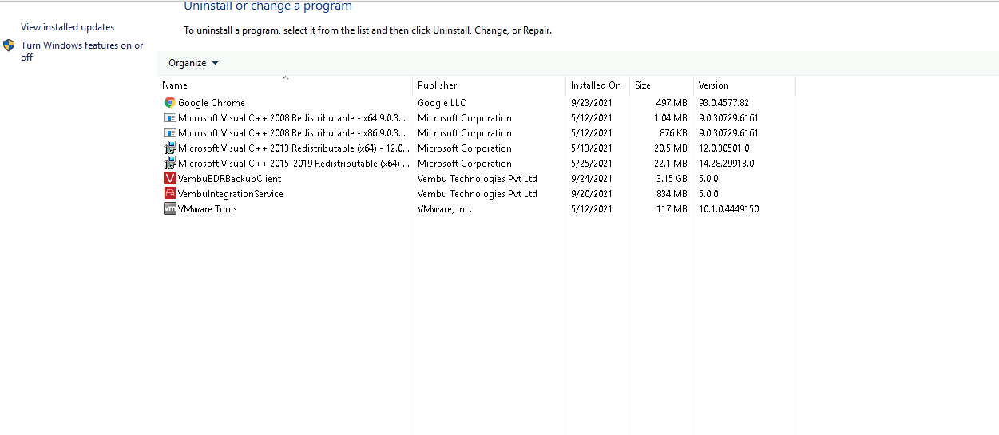999x435 pixels.
Task: Open the Organize dropdown menu
Action: [x=193, y=63]
